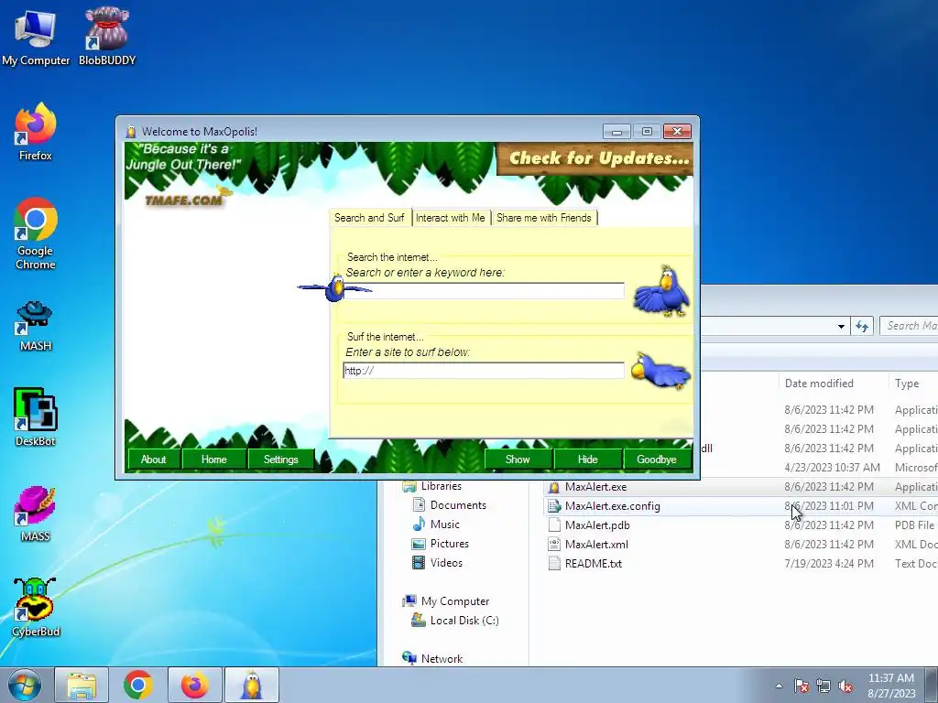The width and height of the screenshot is (938, 703).
Task: Switch to the Share me with Friends tab
Action: pyautogui.click(x=544, y=218)
